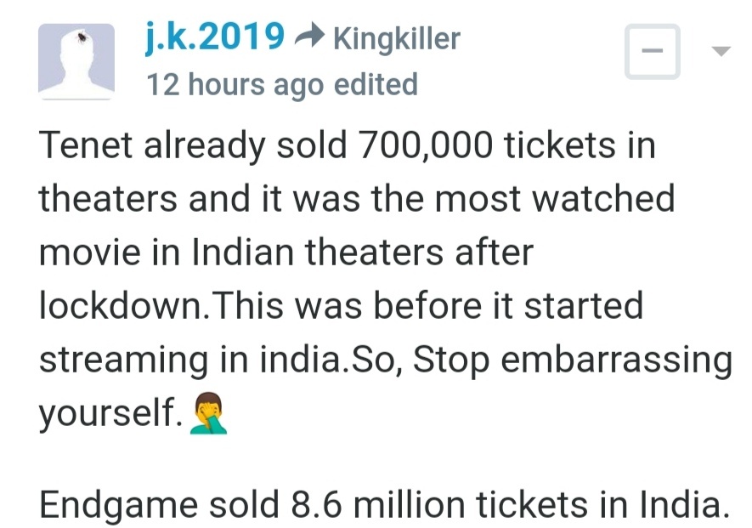752x528 pixels.
Task: Click the word lockdown.This
Action: [161, 305]
